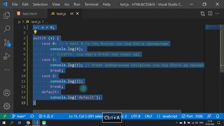Open More Actions ellipsis in editor toolbar
224x126 pixels.
click(x=217, y=14)
